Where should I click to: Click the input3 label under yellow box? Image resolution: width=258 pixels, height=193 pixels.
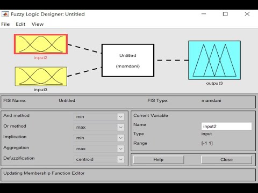point(41,90)
